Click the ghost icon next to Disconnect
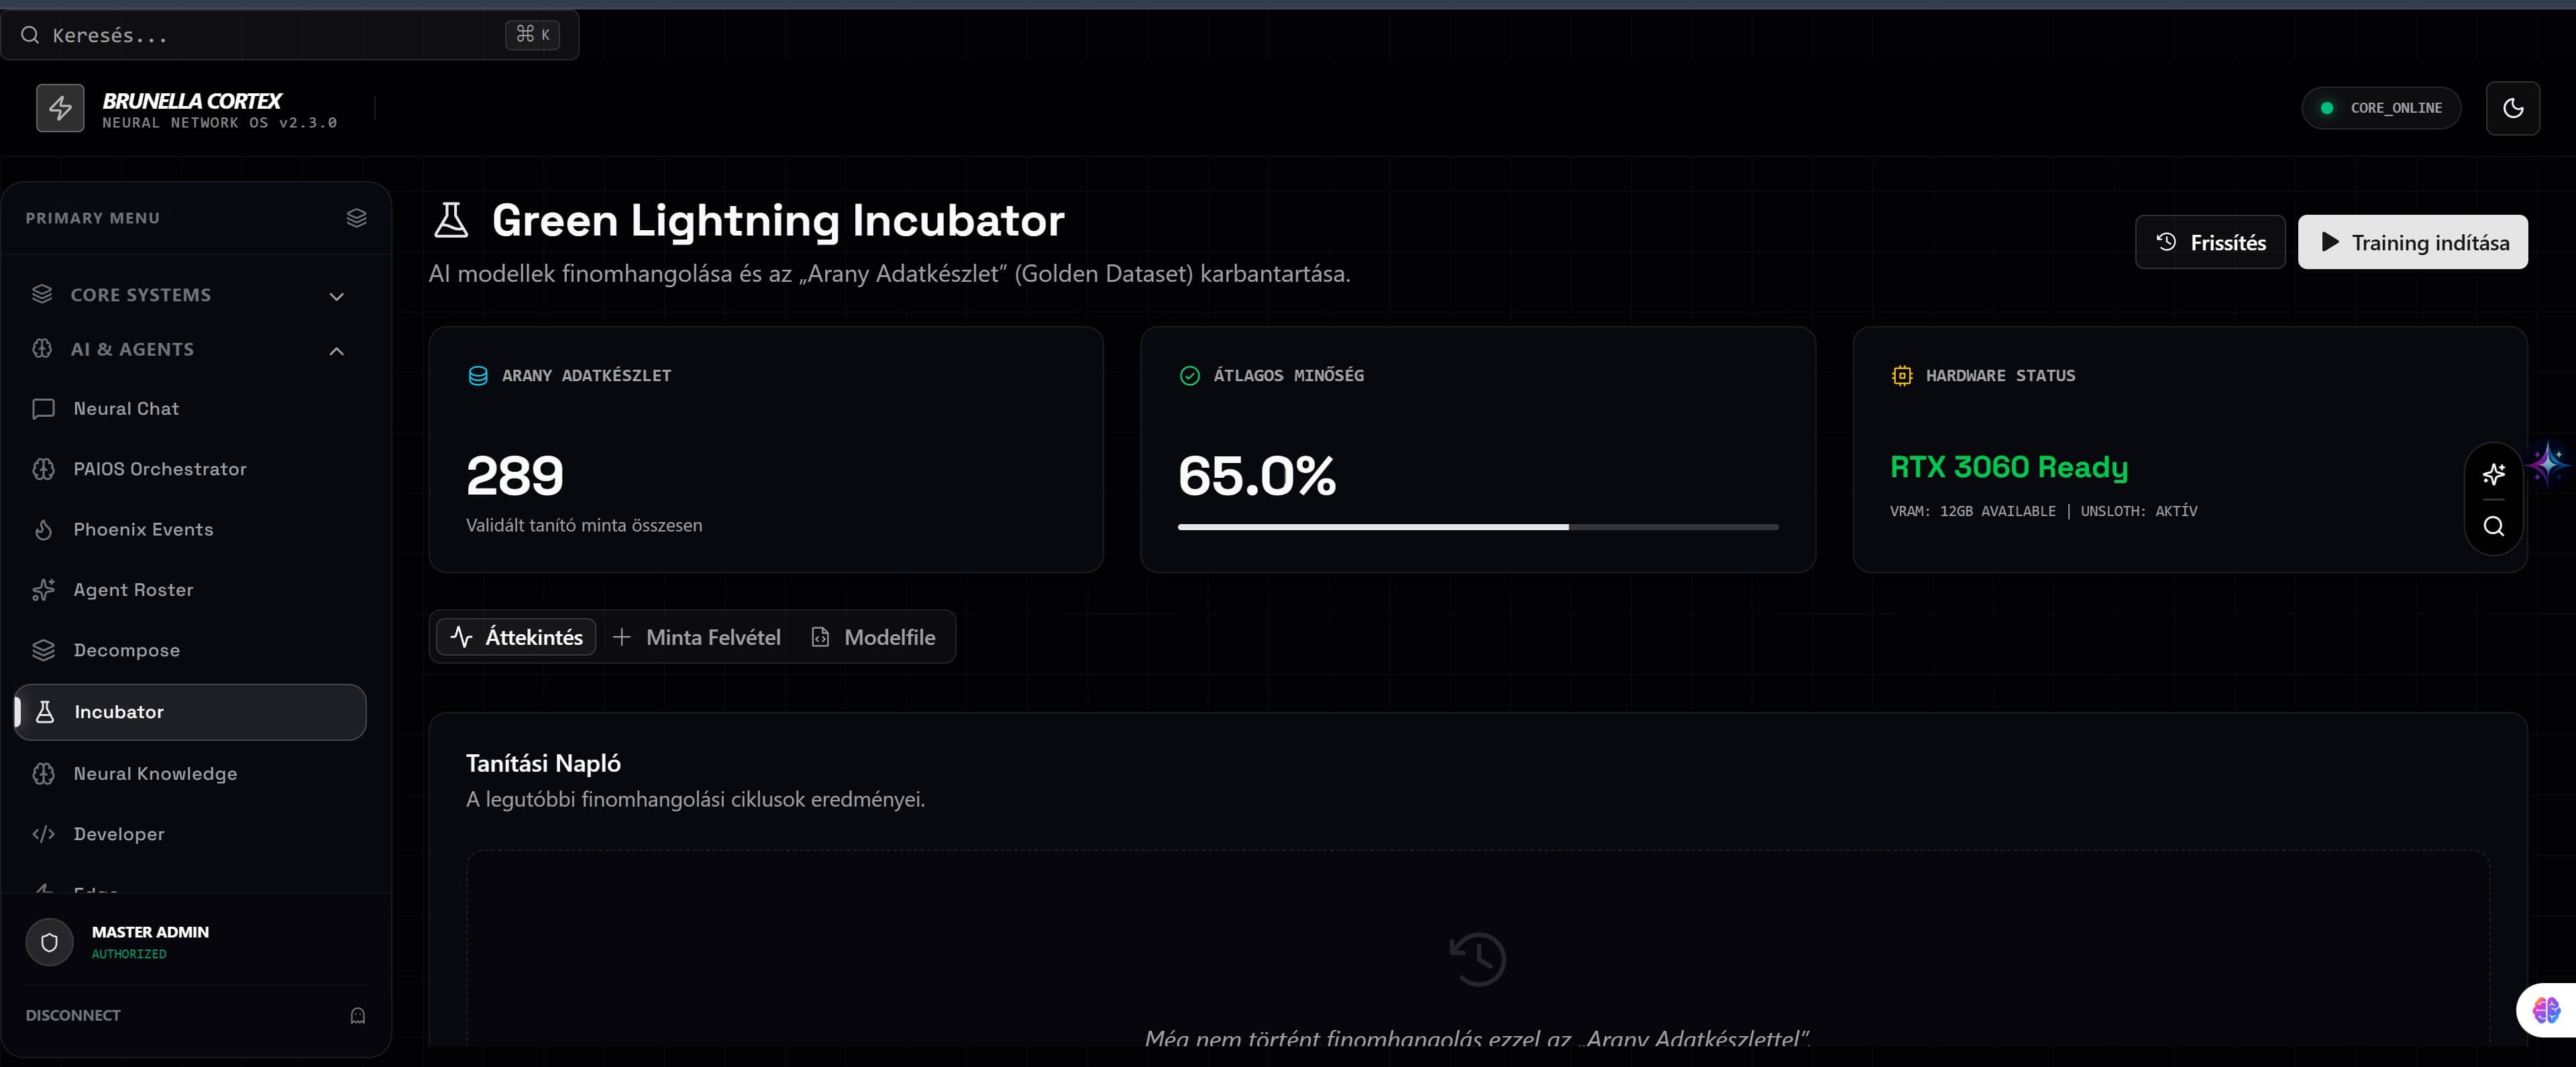 click(x=357, y=1015)
